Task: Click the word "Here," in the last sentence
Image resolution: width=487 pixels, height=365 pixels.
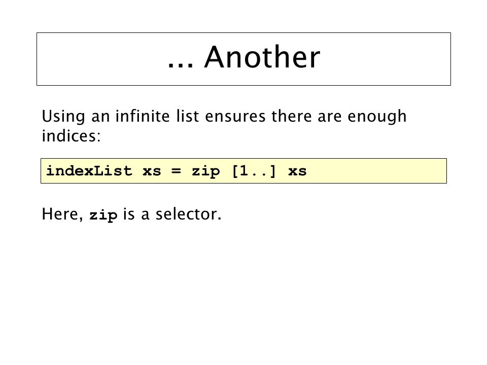Action: coord(62,214)
